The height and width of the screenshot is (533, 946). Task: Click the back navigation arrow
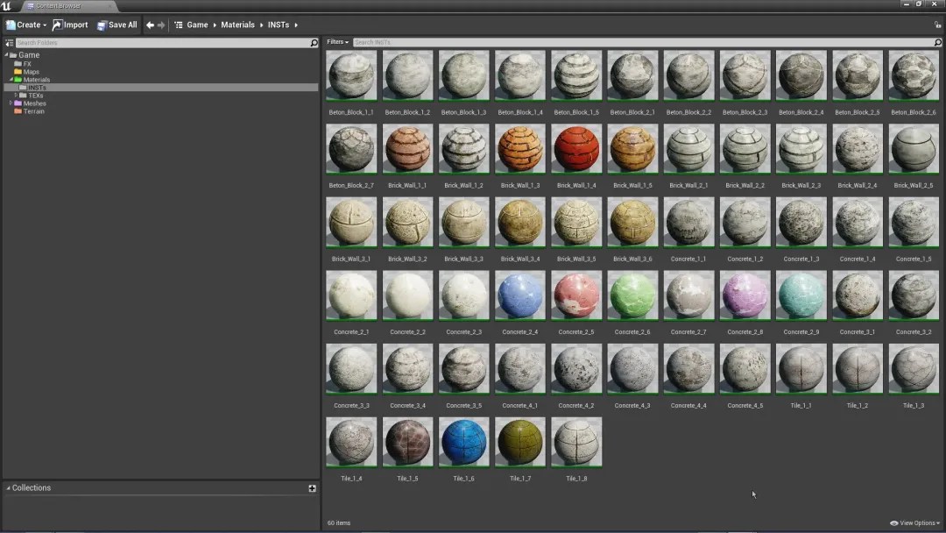point(149,25)
